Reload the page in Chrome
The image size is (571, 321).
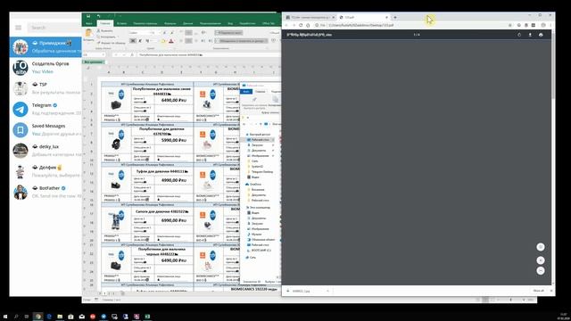pyautogui.click(x=301, y=25)
